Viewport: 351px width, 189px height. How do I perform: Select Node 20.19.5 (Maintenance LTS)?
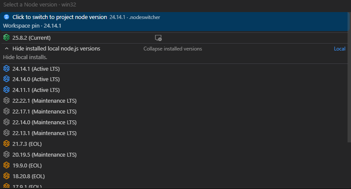click(x=174, y=154)
